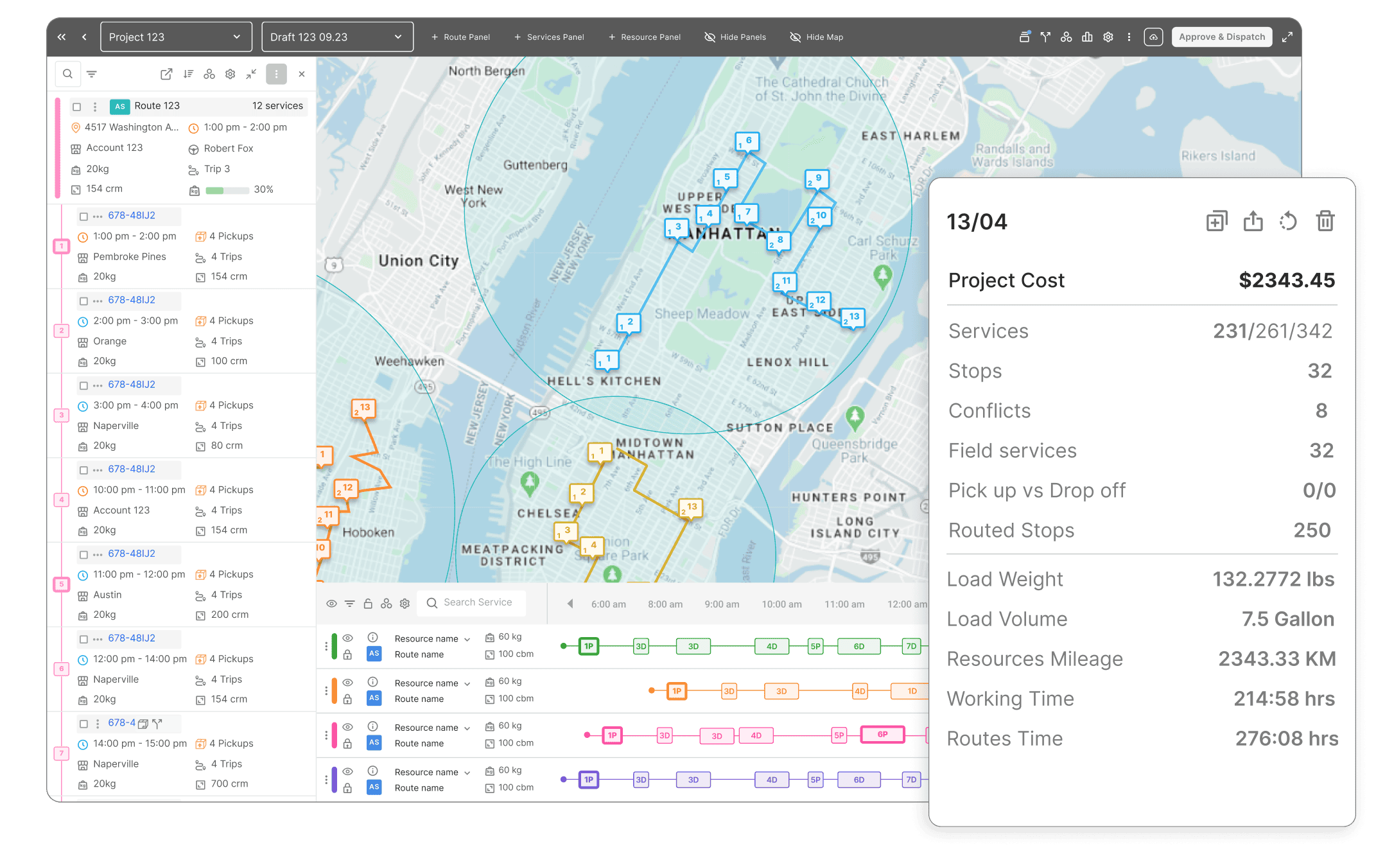
Task: Click the lock icon in resource panel toolbar
Action: [x=368, y=603]
